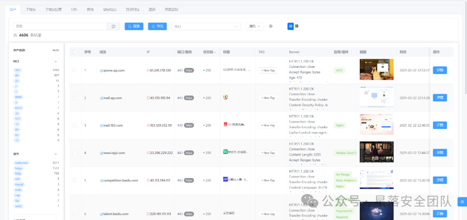Filter by service tag unknown
The height and width of the screenshot is (220, 467).
(x=22, y=163)
